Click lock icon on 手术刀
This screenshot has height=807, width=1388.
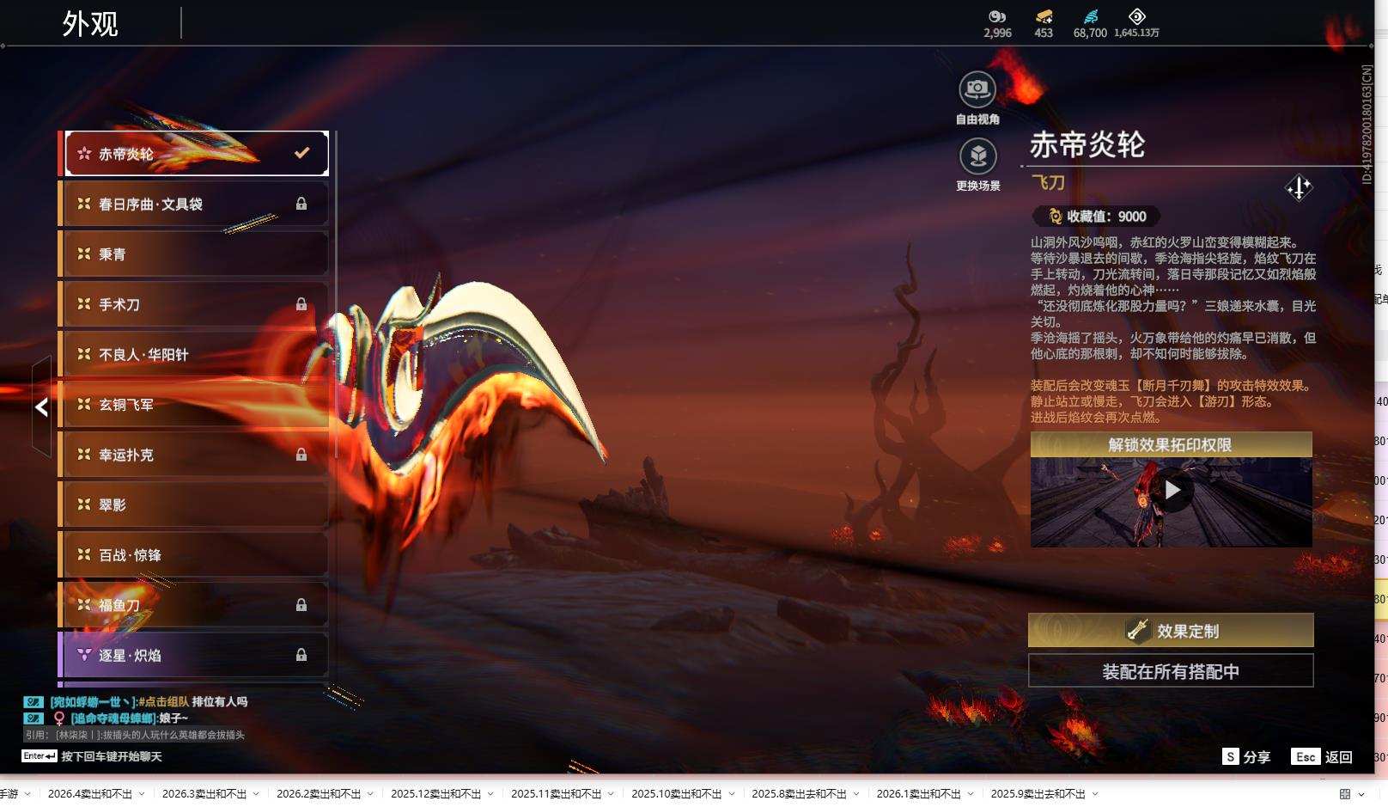[301, 304]
